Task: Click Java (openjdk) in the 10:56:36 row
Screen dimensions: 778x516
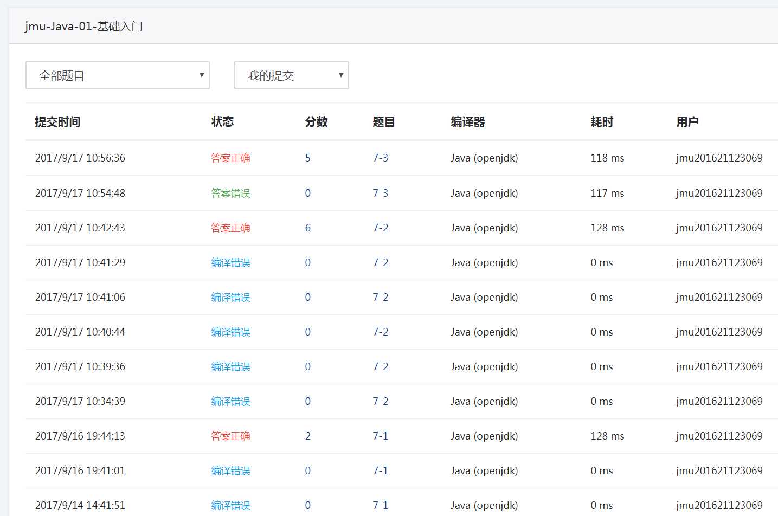Action: tap(484, 158)
